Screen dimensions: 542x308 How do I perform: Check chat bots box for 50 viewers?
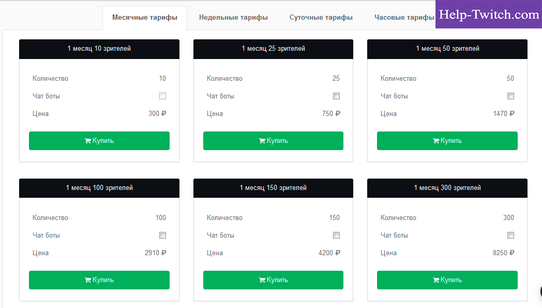click(x=511, y=96)
